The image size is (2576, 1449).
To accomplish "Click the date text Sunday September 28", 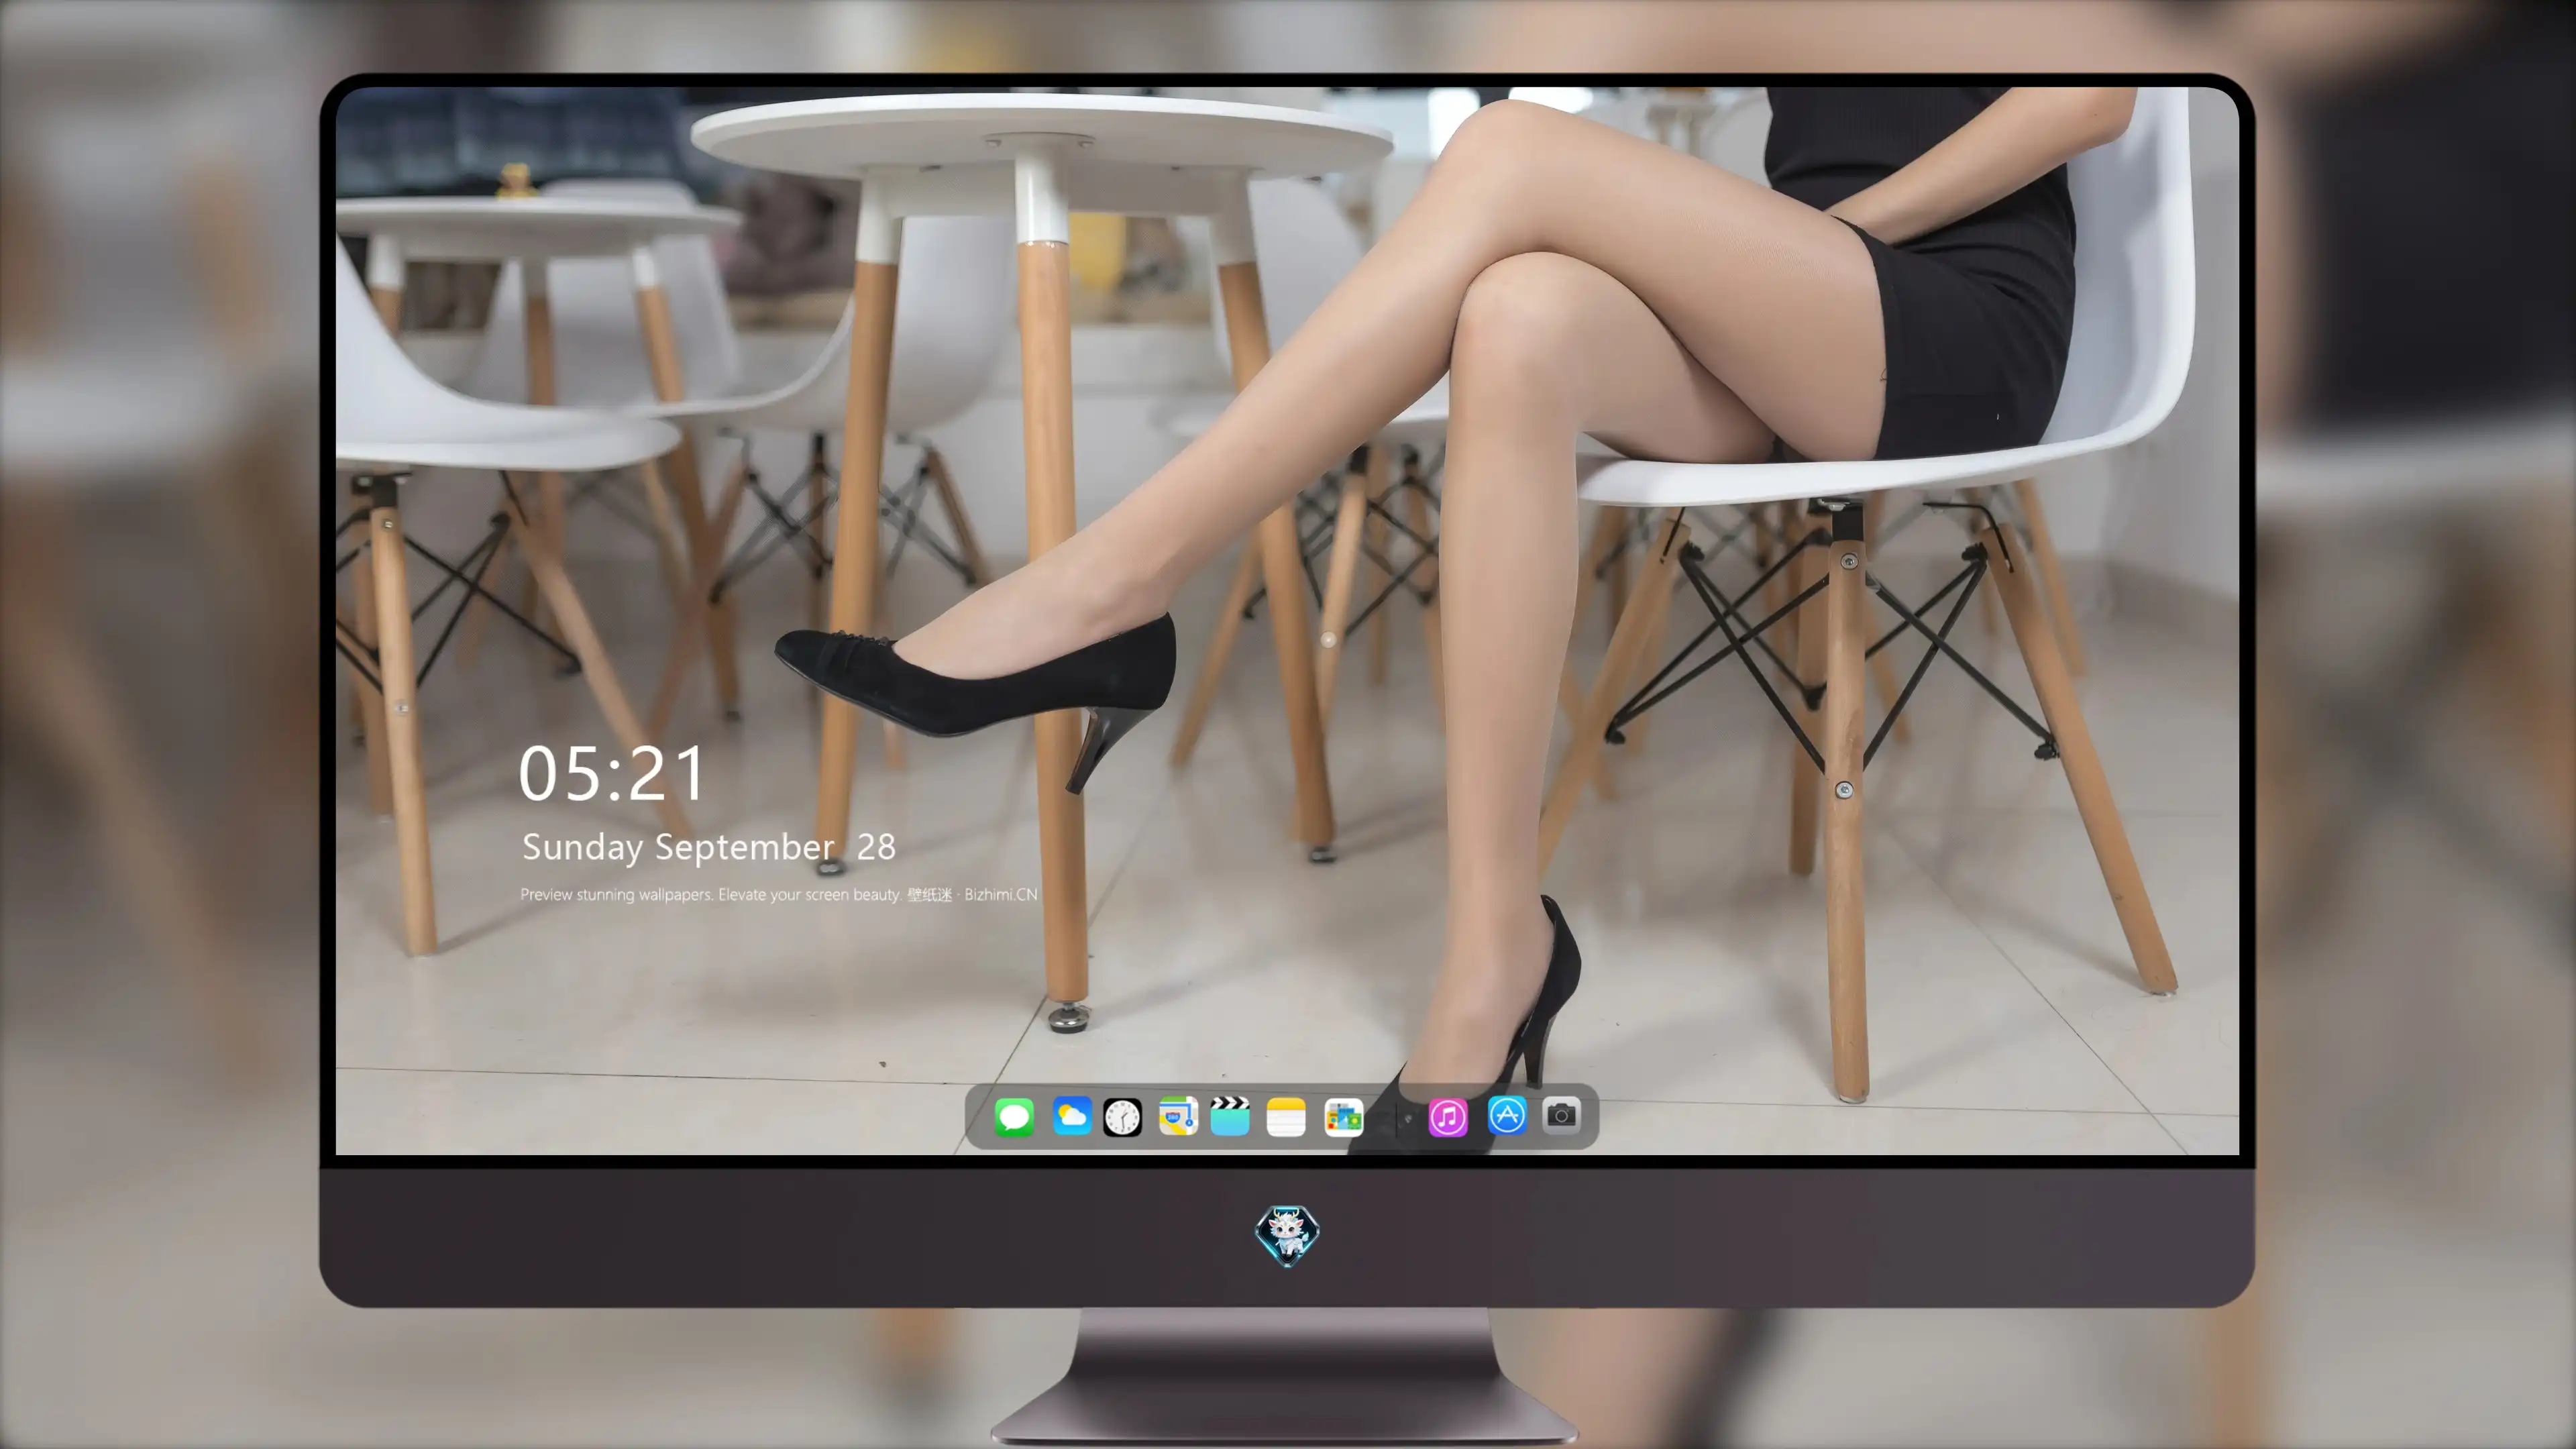I will [709, 847].
